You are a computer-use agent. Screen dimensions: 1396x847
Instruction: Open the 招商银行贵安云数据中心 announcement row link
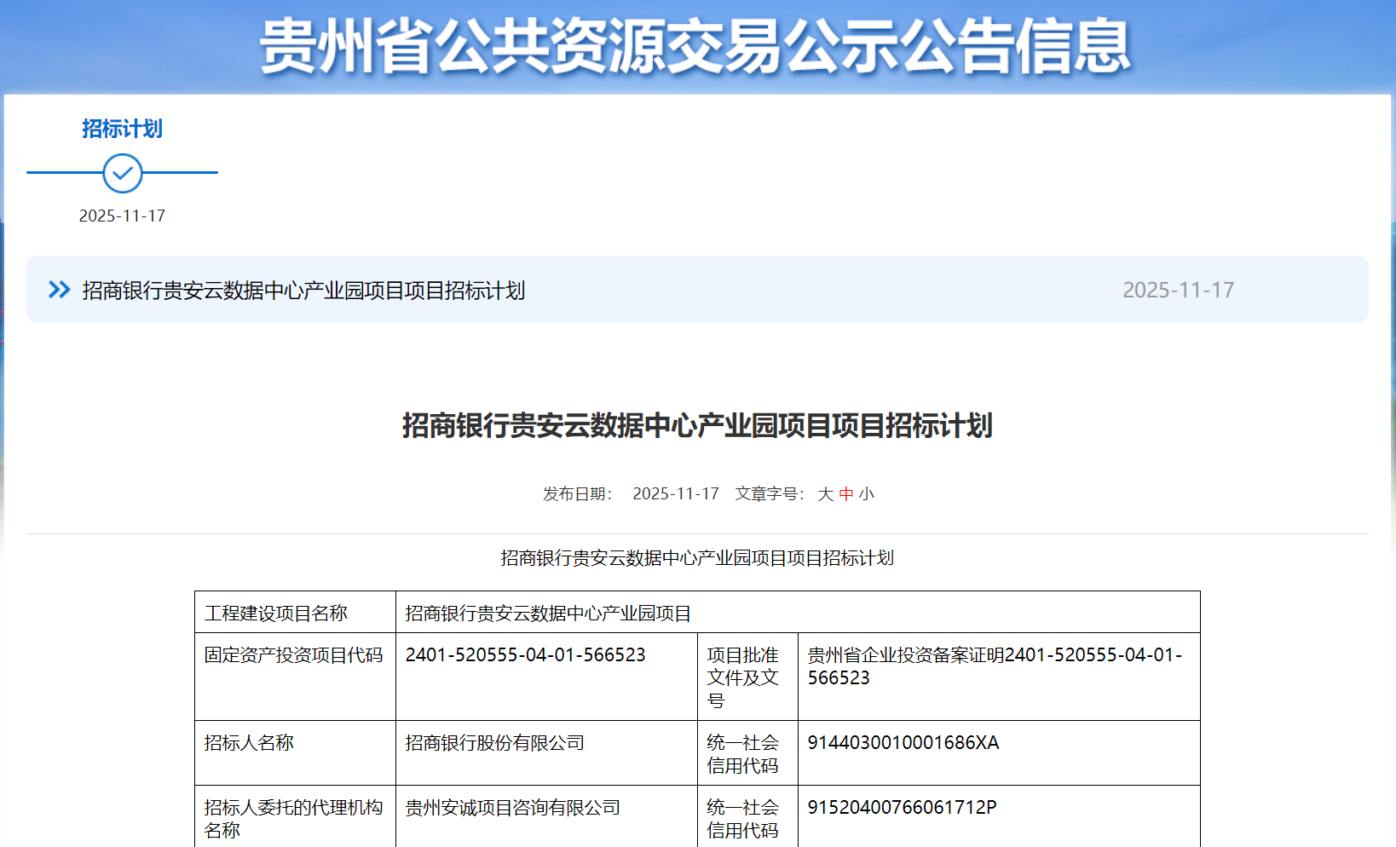tap(303, 291)
